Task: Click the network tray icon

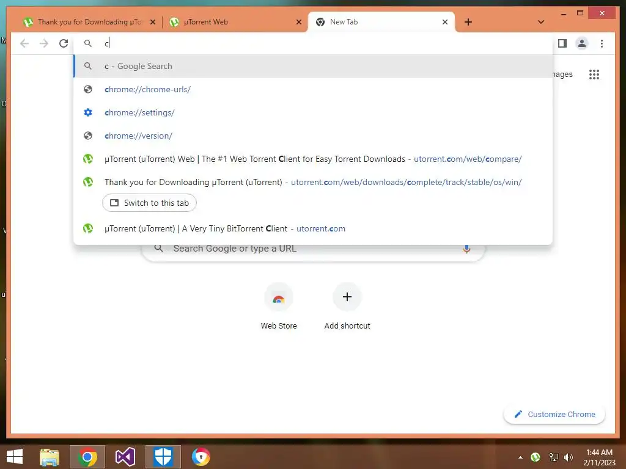Action: click(554, 457)
